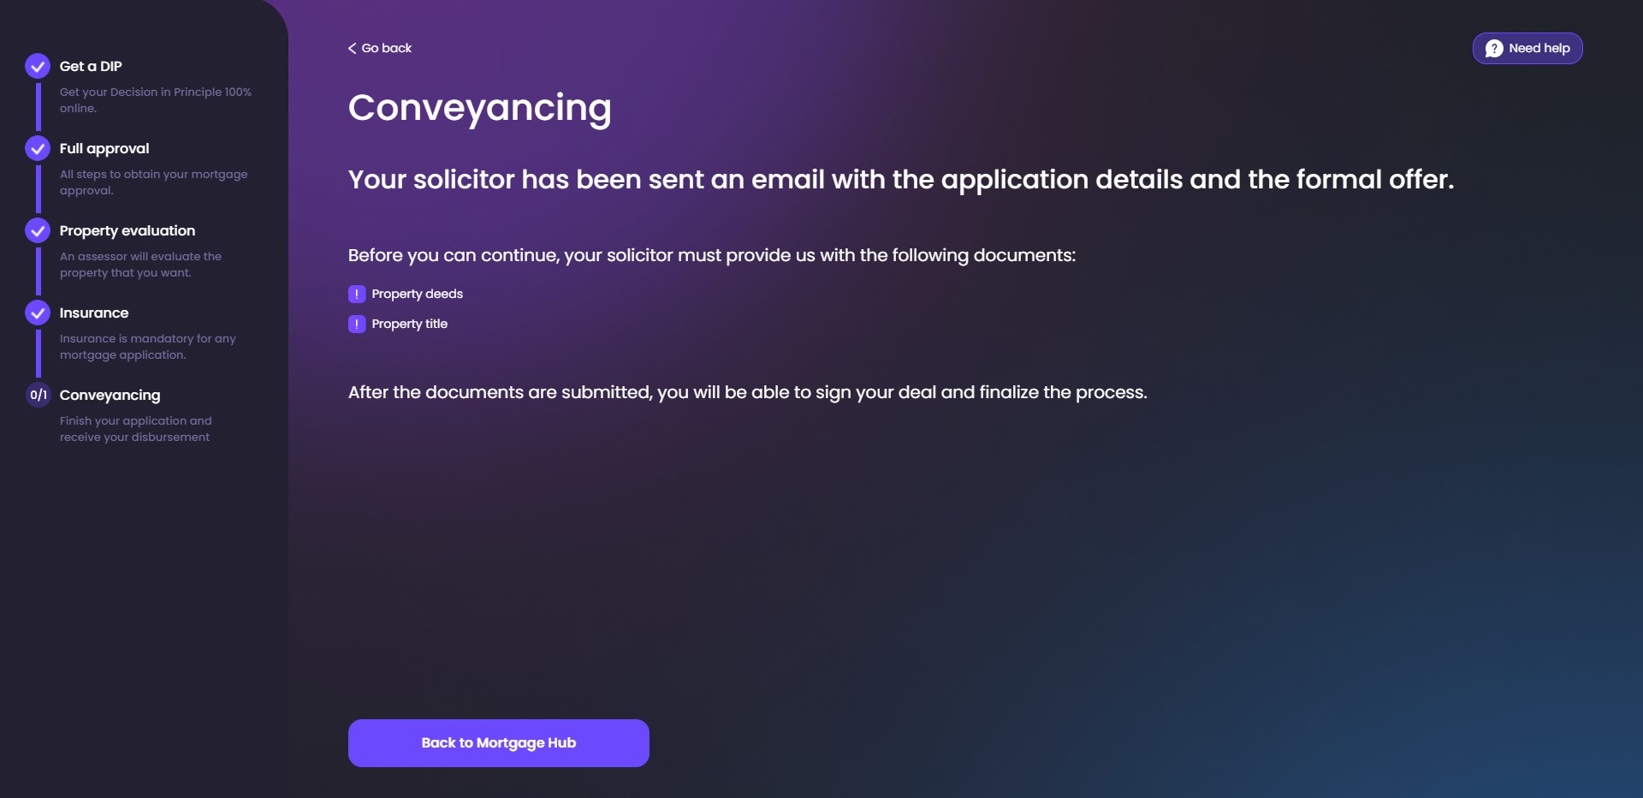Select the Get a DIP step title
Screen dimensions: 1643x798
click(91, 66)
